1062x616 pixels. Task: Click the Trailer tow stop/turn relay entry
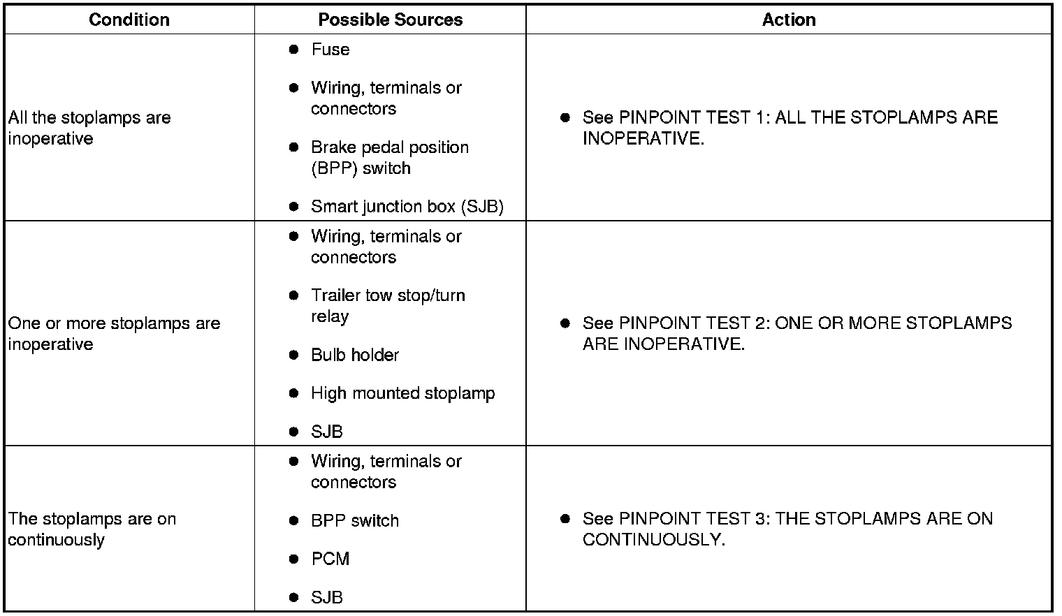coord(388,305)
